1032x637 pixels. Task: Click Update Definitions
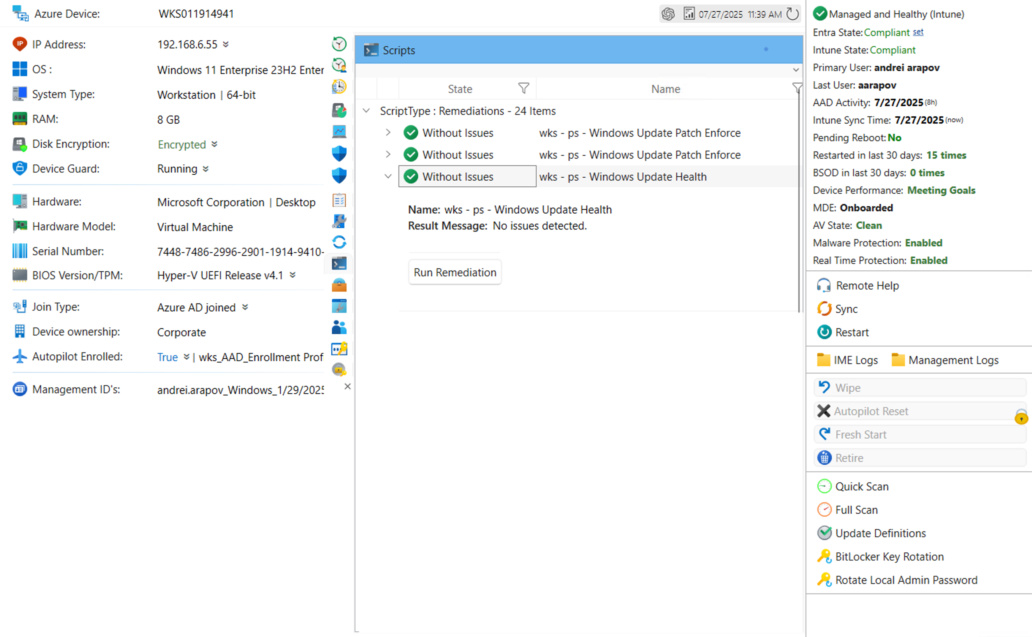871,533
